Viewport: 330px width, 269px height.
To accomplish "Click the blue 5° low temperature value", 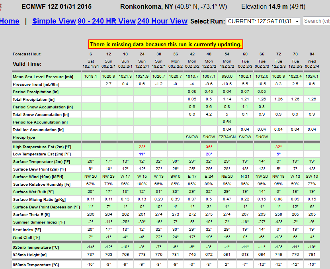I will 278,154.
